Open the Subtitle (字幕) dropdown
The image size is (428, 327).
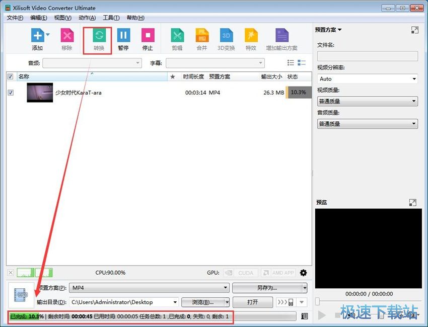click(x=215, y=63)
